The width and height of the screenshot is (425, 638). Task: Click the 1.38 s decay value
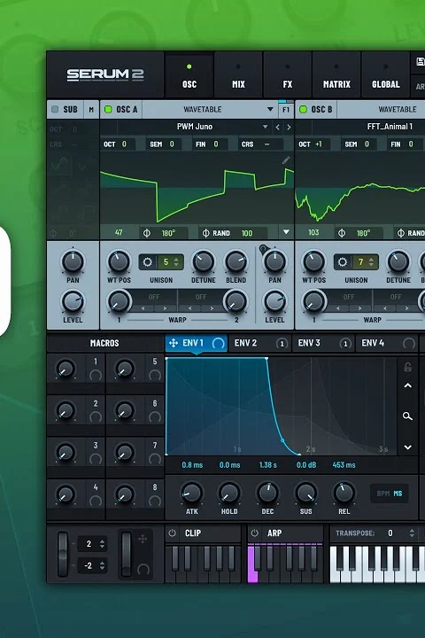(x=267, y=464)
